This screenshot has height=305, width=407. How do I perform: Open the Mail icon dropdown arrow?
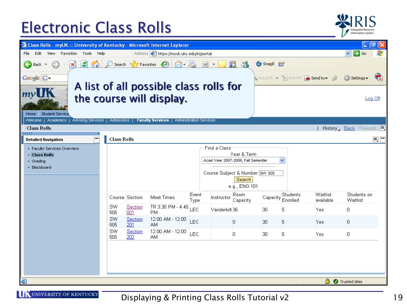point(184,64)
